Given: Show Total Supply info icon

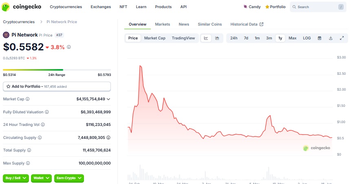Looking at the screenshot, I should coord(29,150).
